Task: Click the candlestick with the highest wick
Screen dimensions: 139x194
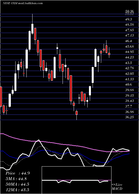Action: (33, 24)
